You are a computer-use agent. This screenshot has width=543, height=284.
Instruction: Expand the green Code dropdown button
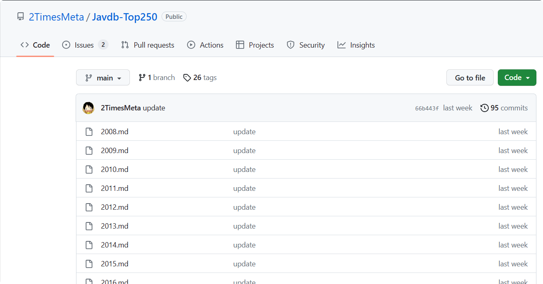click(x=517, y=78)
